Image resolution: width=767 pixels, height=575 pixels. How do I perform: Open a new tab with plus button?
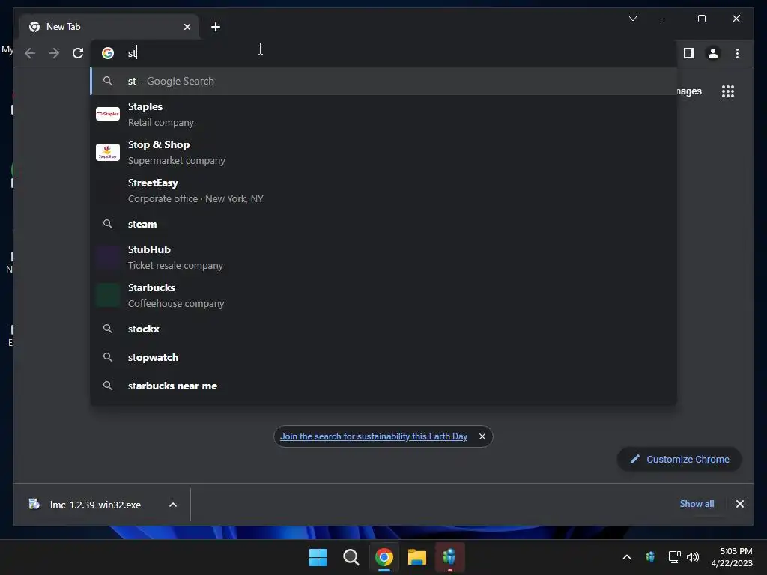216,27
